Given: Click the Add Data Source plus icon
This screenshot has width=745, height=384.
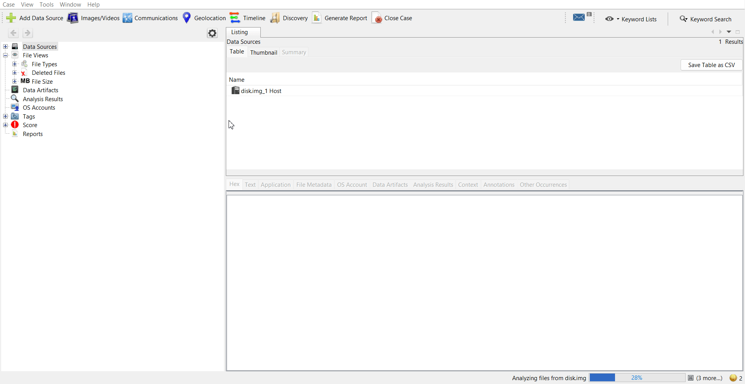Looking at the screenshot, I should [11, 18].
